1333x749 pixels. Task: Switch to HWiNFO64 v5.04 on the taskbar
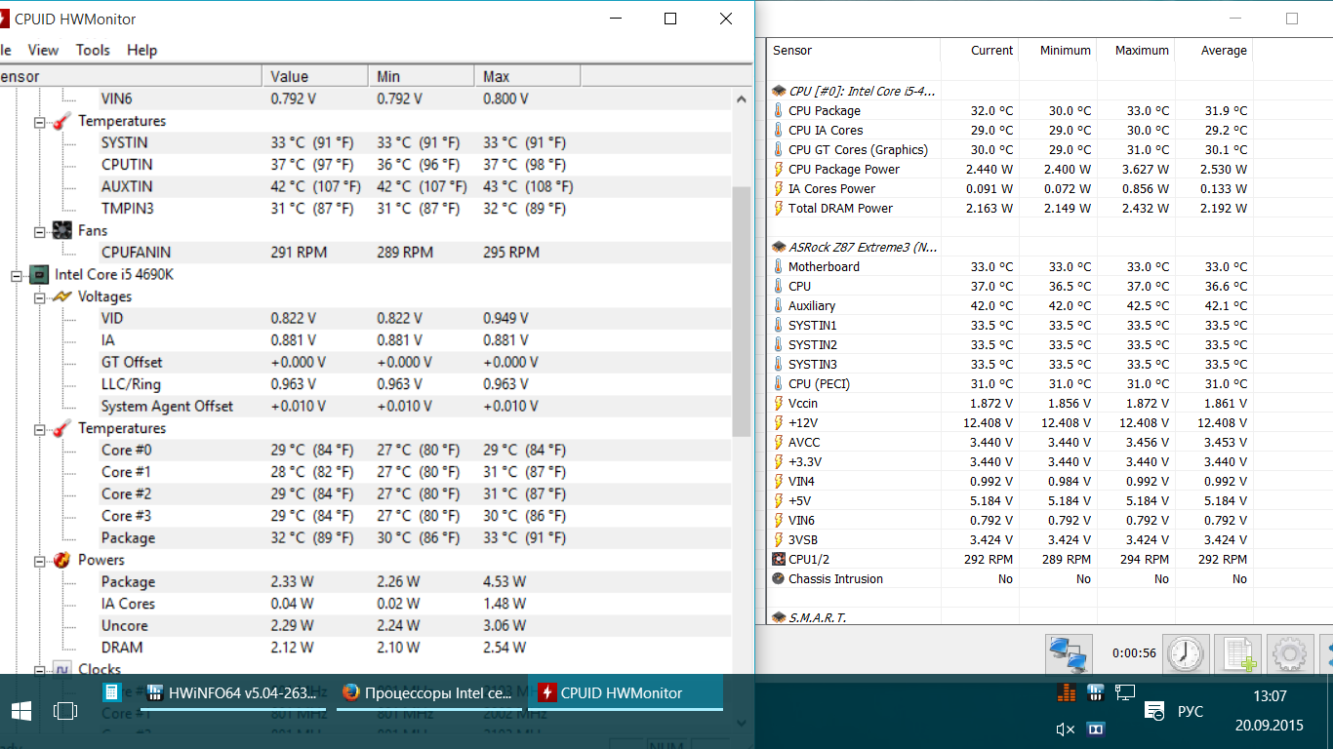point(235,693)
